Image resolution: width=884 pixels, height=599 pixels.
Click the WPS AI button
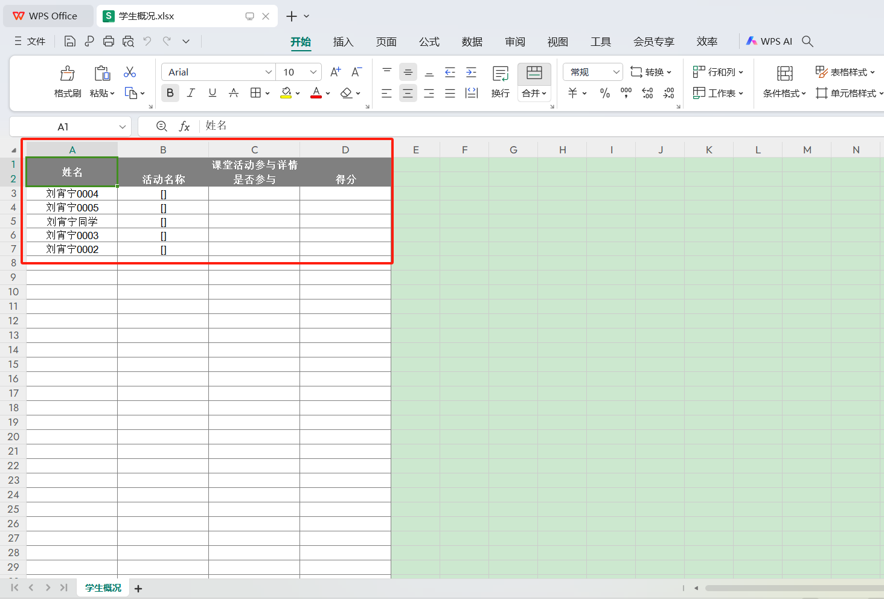(769, 41)
